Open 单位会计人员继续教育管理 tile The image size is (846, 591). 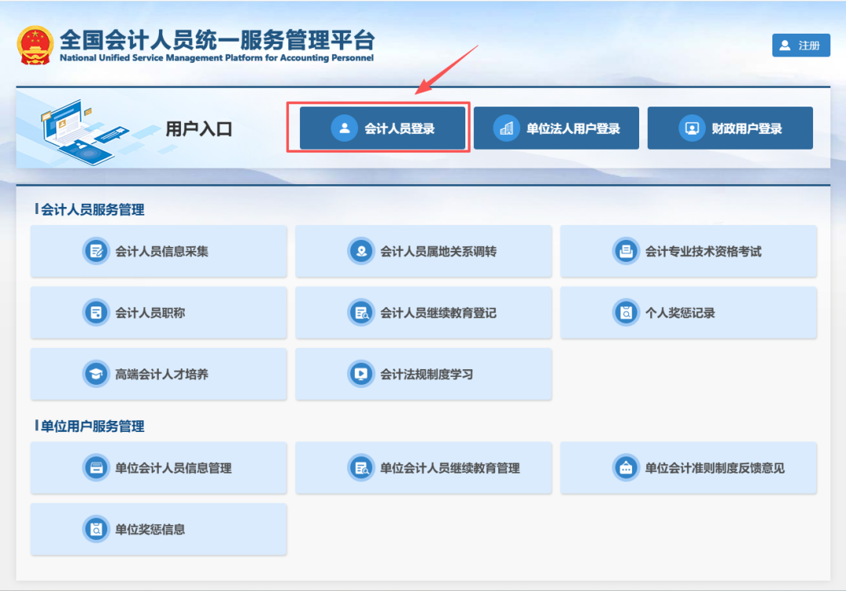[423, 468]
